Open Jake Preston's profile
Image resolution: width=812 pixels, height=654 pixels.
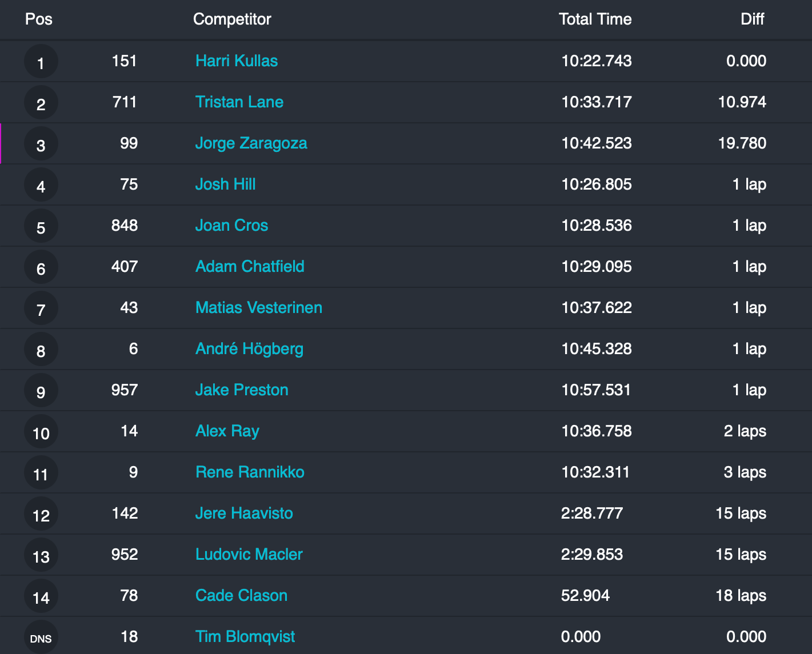point(242,390)
